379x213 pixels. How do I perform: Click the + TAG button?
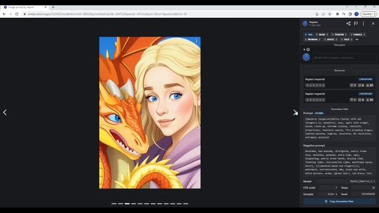point(309,34)
